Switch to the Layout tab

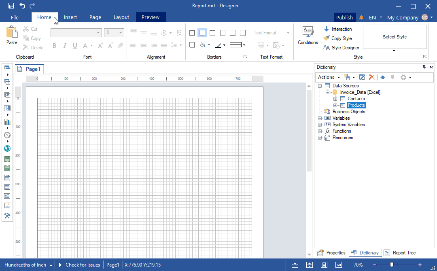[x=121, y=17]
